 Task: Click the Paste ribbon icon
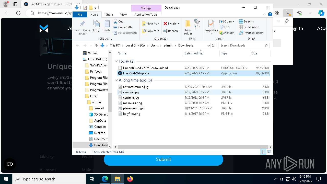[107, 26]
